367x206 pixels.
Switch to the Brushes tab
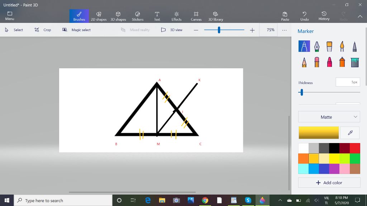point(79,16)
